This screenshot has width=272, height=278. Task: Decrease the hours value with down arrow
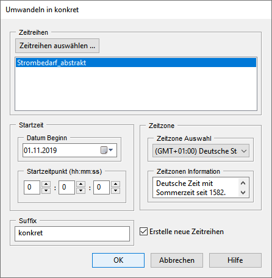pyautogui.click(x=46, y=191)
